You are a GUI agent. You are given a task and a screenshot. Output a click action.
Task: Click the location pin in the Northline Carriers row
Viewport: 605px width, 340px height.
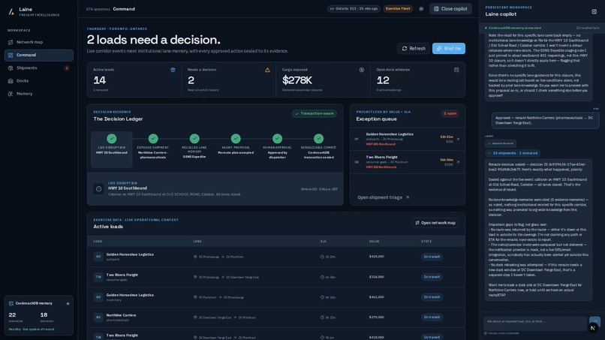195,317
